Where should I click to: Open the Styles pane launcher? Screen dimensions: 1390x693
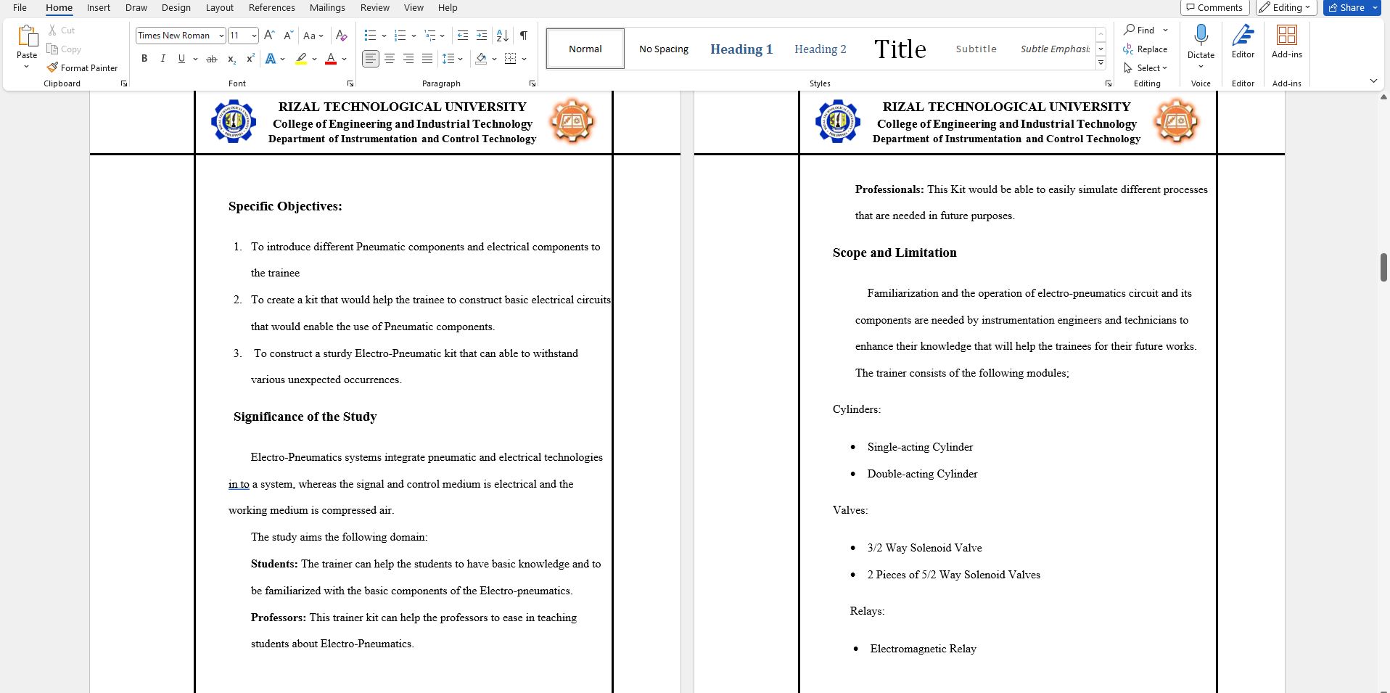(x=1109, y=83)
